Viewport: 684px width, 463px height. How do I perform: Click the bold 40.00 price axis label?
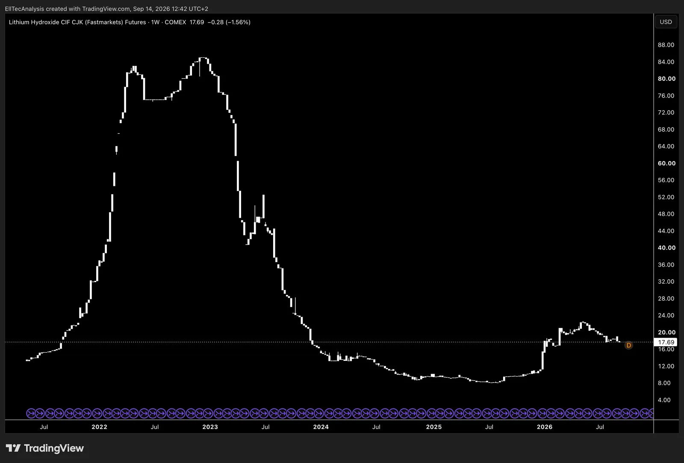coord(666,248)
